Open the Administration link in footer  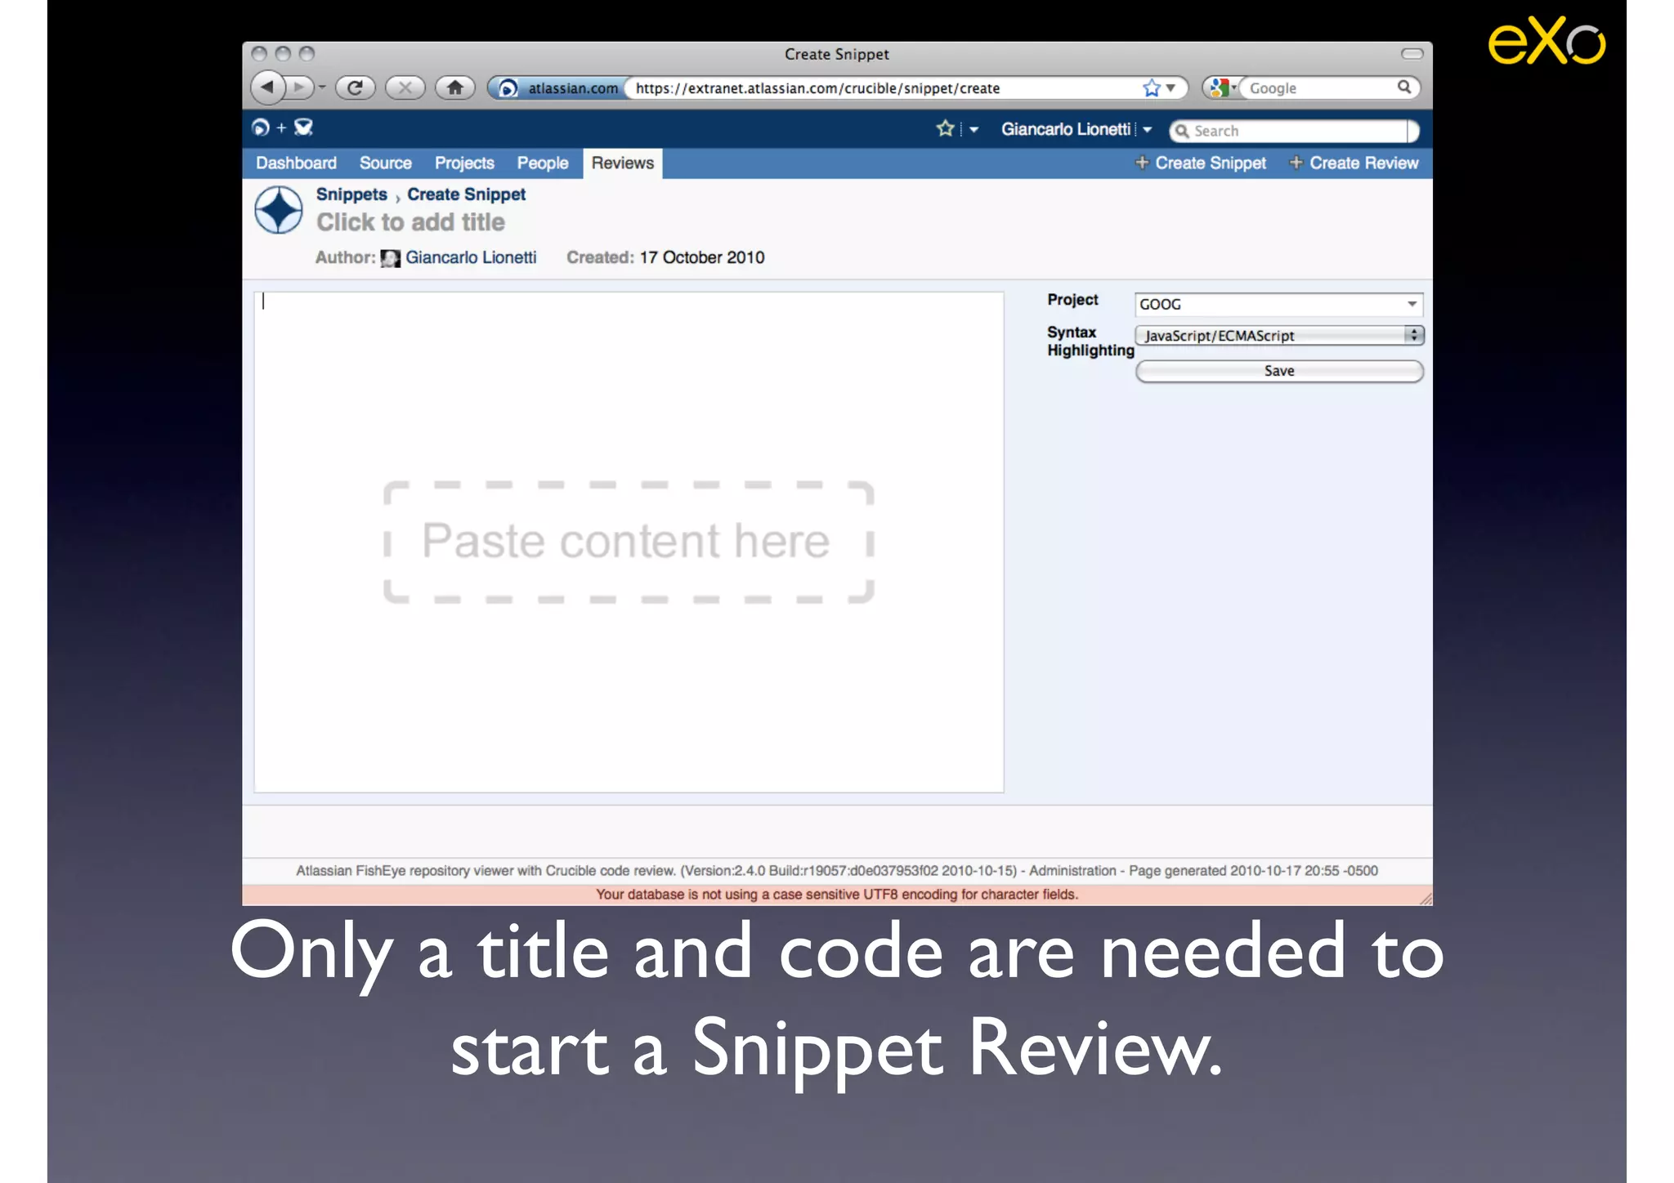coord(1072,871)
